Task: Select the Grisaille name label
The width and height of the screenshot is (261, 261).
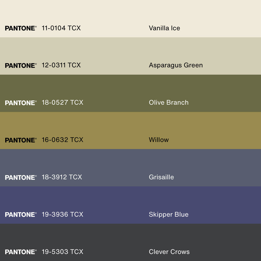Action: pos(161,177)
